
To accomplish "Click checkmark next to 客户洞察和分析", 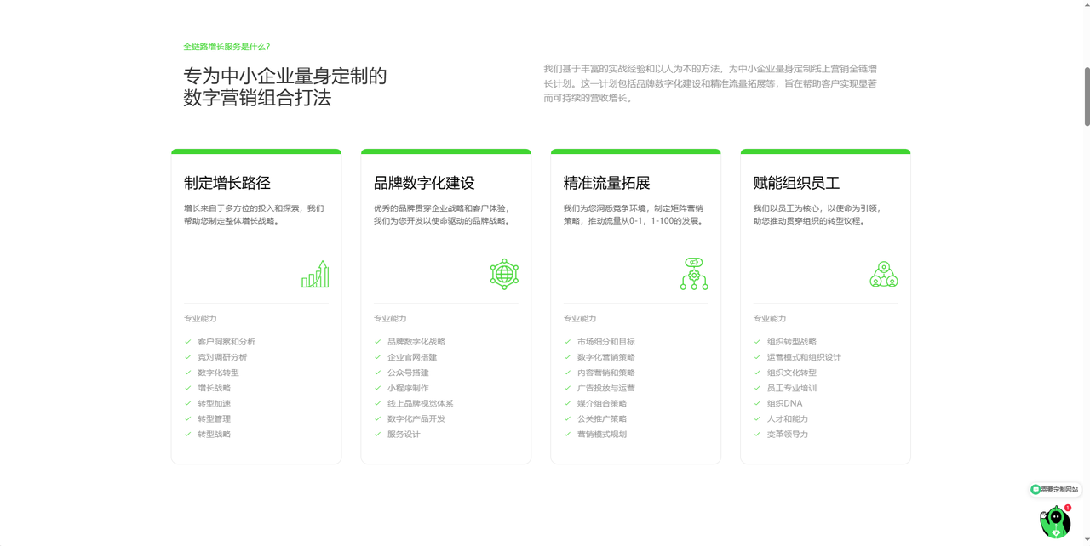I will [188, 342].
